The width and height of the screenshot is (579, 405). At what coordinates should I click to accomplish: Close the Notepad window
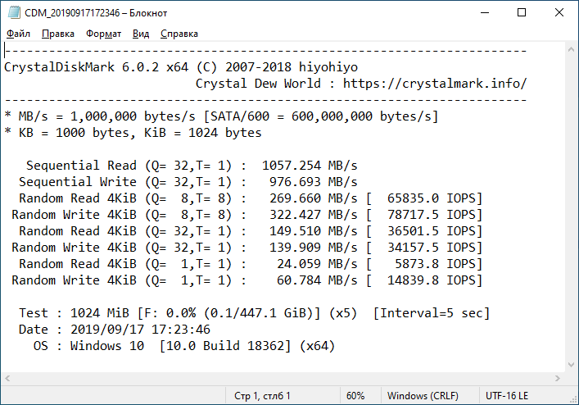point(559,12)
